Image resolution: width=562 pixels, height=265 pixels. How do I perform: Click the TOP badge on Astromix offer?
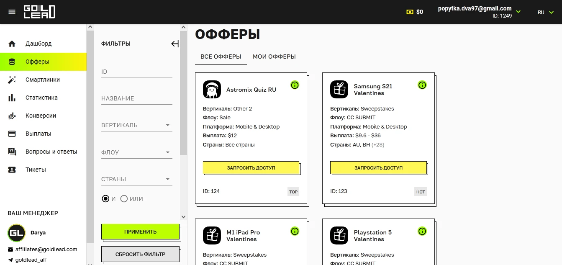[x=293, y=192]
